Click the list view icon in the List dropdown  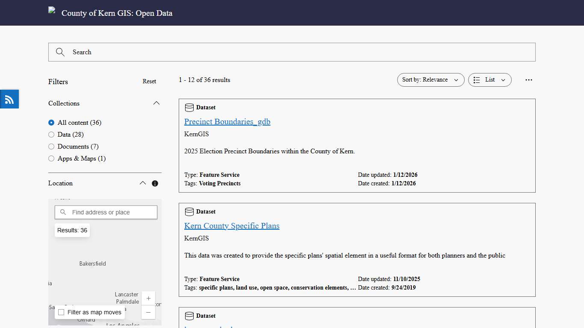pos(477,80)
